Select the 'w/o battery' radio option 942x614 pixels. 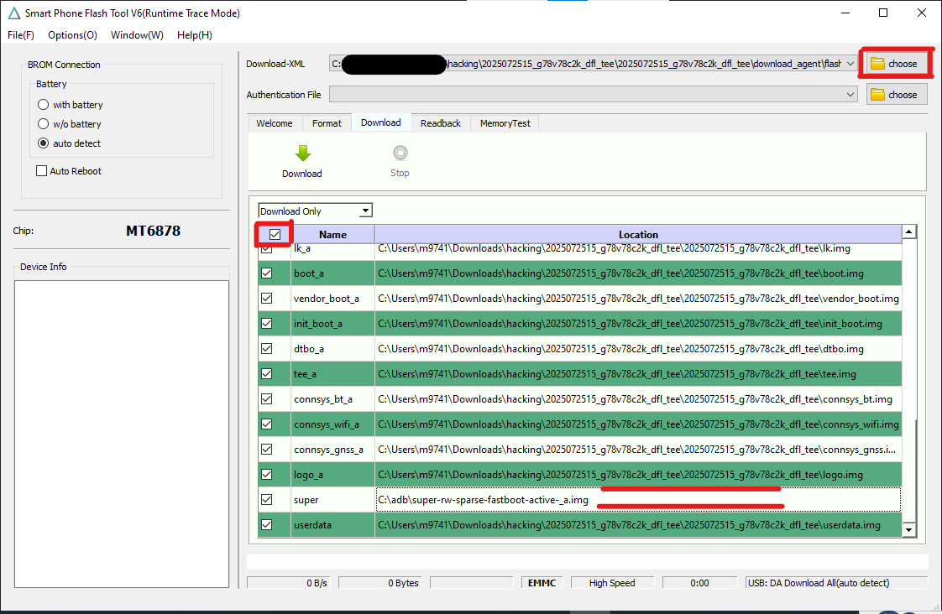click(x=44, y=124)
